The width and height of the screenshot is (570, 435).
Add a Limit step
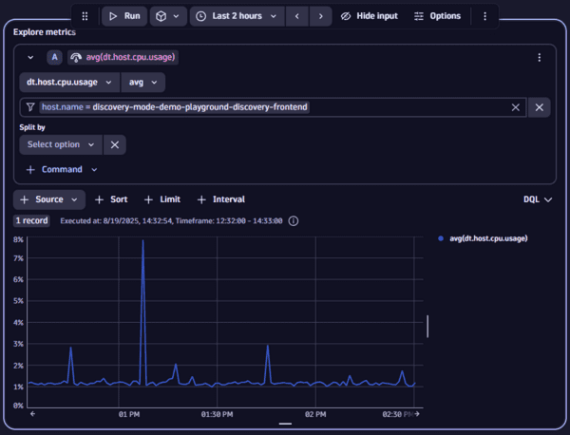(x=162, y=199)
